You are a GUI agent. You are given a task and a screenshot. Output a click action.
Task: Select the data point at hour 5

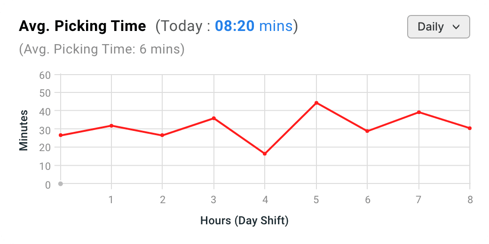click(x=316, y=103)
